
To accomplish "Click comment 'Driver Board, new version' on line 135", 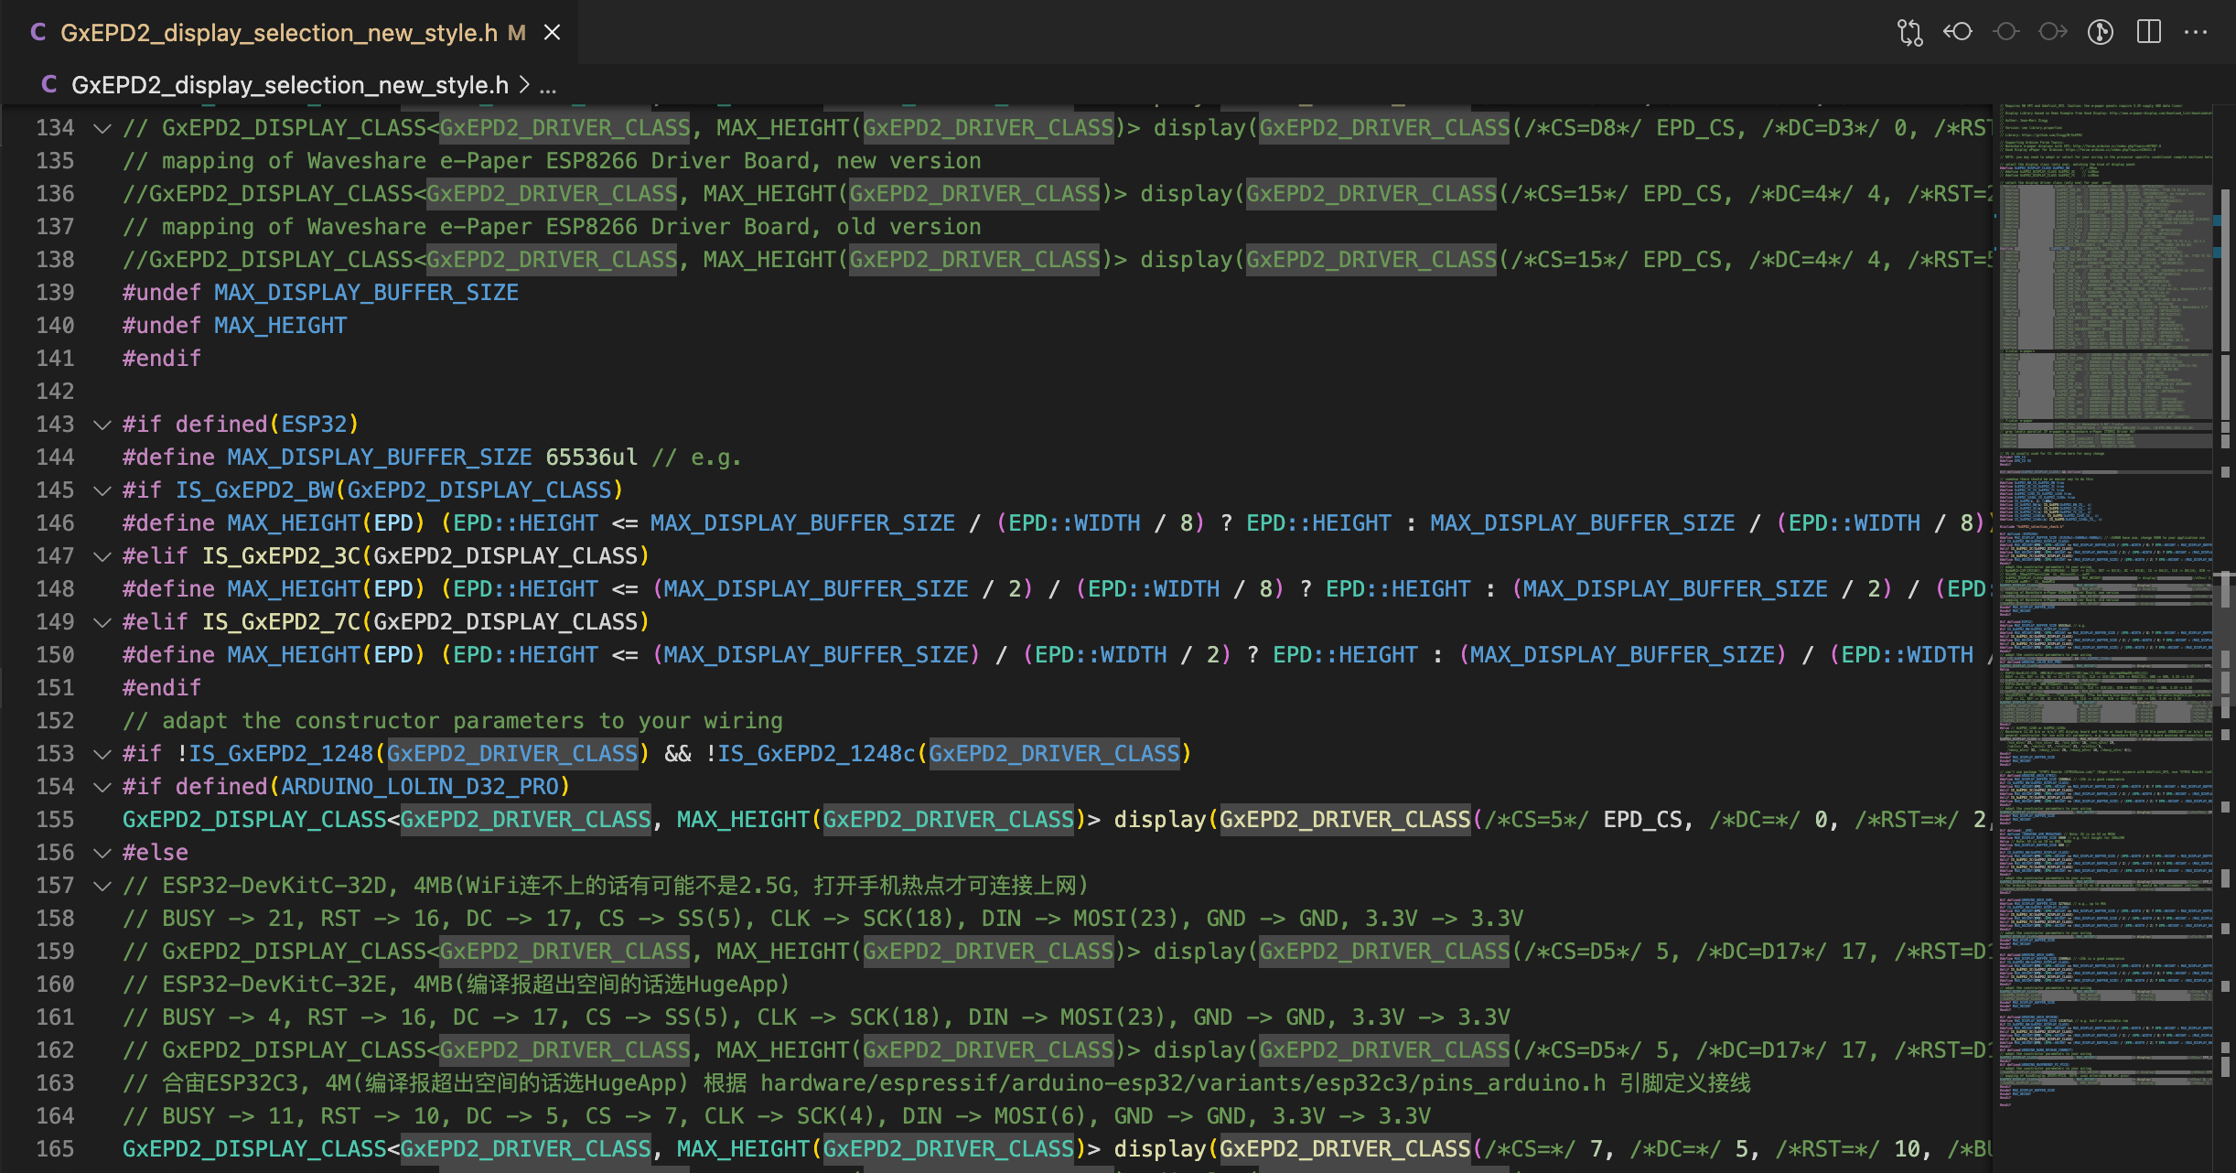I will click(x=816, y=161).
